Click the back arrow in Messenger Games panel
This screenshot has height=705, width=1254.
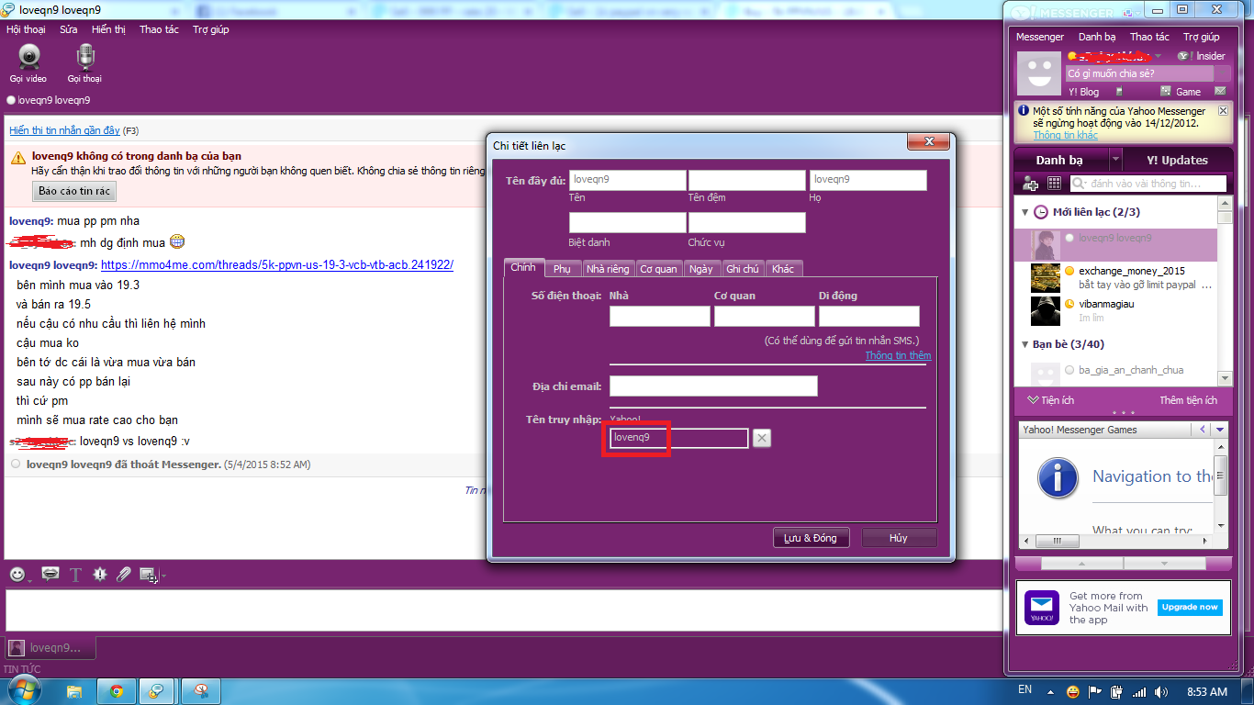click(x=1203, y=430)
